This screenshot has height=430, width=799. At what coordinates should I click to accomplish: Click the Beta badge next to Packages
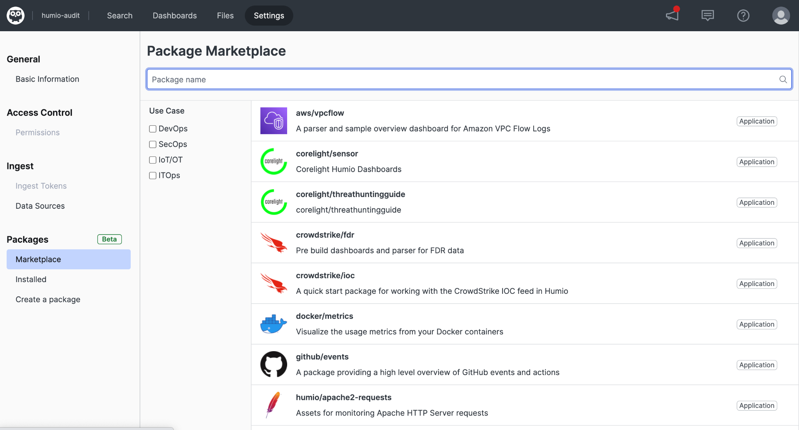click(109, 239)
